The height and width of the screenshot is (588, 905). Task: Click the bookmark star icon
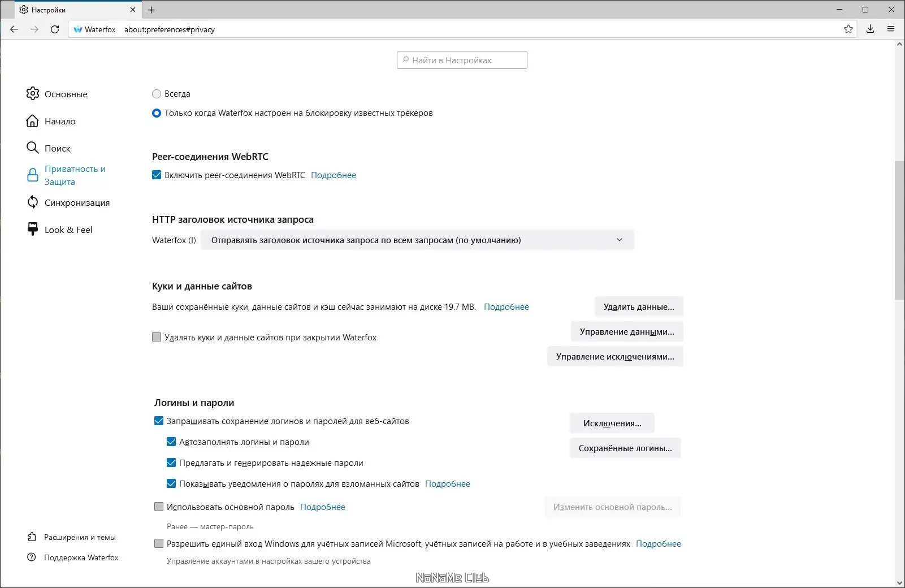(x=848, y=29)
